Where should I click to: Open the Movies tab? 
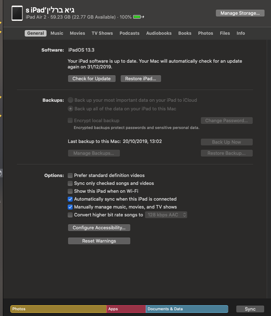click(77, 33)
